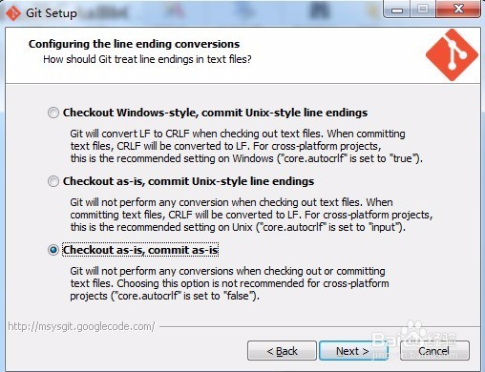Click the Git logo in the header
Viewport: 485px width, 372px height.
click(452, 55)
